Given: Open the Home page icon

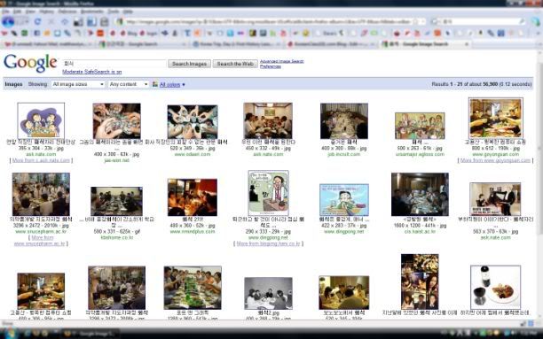Looking at the screenshot, I should (65, 22).
